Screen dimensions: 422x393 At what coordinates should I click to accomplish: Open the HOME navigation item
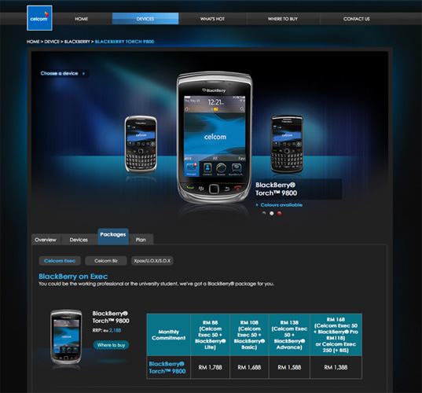tap(81, 19)
